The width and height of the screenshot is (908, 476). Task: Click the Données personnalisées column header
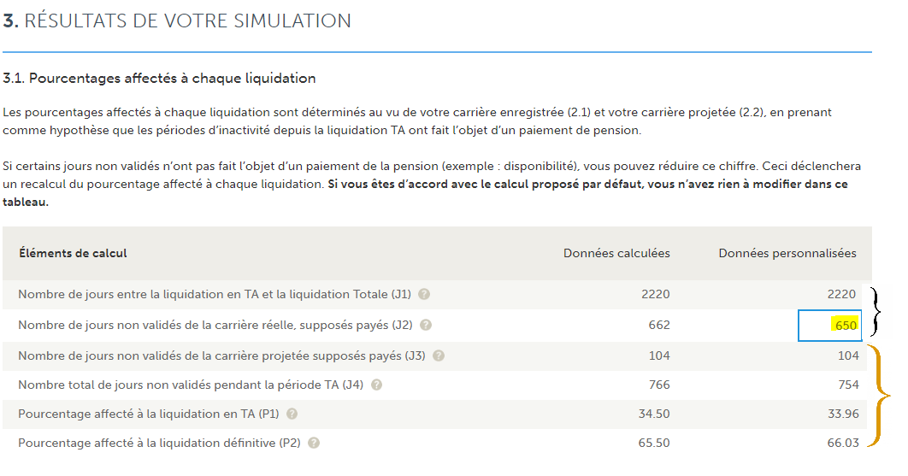tap(787, 253)
